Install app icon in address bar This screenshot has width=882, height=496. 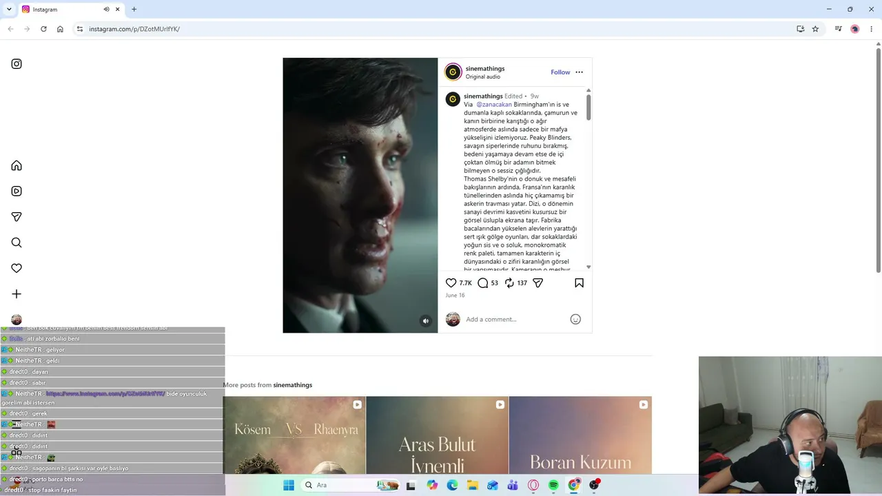(800, 29)
